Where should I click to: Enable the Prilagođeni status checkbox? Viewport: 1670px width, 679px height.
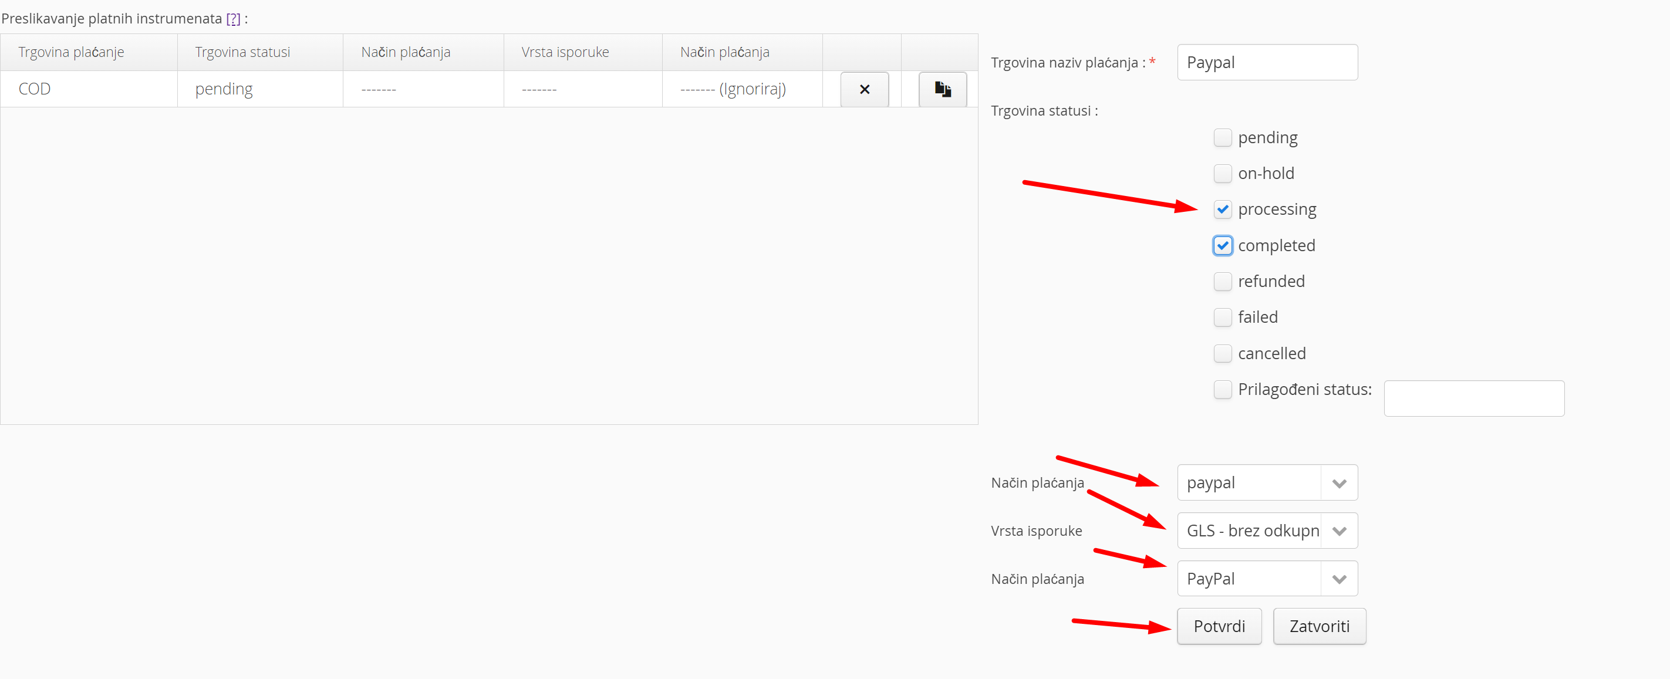(1222, 390)
